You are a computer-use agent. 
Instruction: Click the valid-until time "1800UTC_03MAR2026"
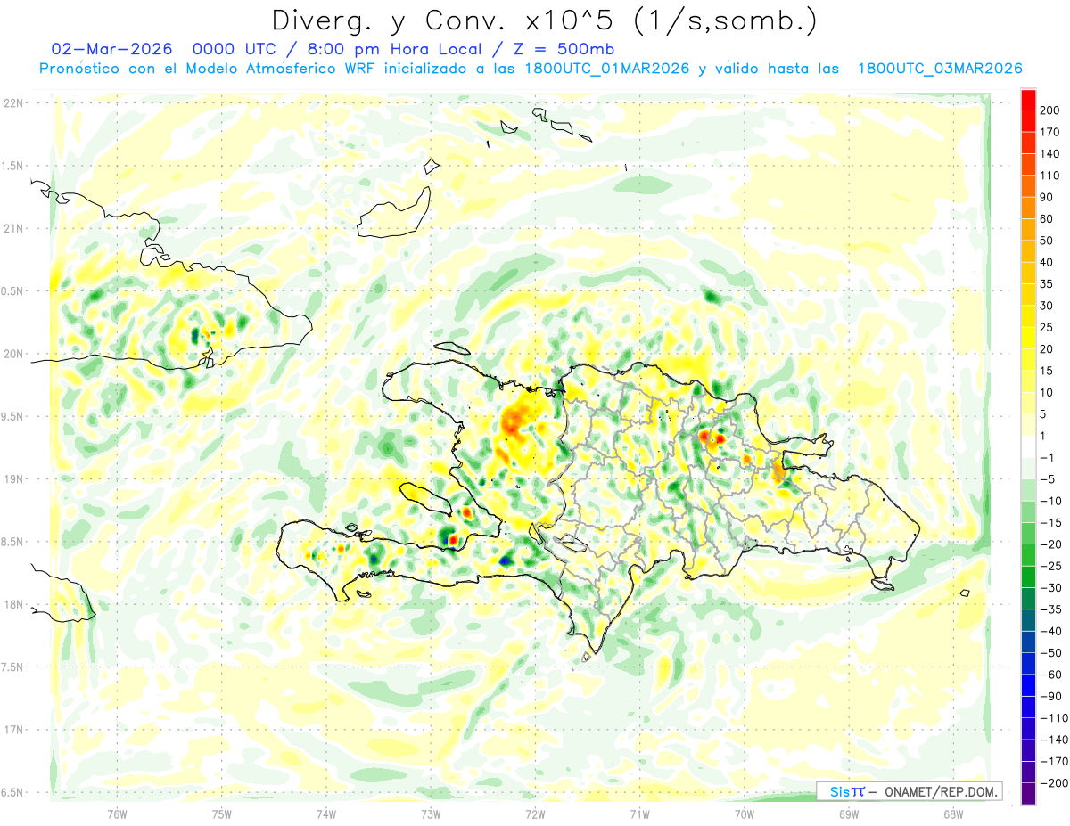coord(940,69)
